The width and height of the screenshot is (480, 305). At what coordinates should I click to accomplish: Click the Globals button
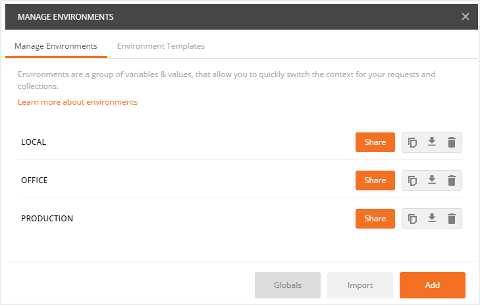(288, 285)
